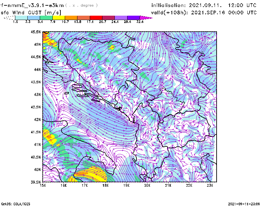The height and width of the screenshot is (206, 267).
Task: Click the '( . x . degree )' resolution text
Action: (x=81, y=5)
